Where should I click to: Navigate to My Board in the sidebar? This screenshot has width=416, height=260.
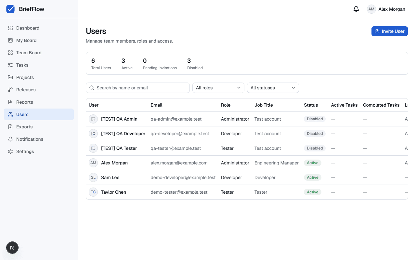click(39, 40)
